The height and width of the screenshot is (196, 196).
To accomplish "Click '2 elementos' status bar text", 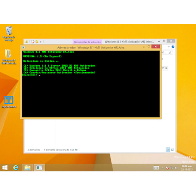I will click(34, 150).
